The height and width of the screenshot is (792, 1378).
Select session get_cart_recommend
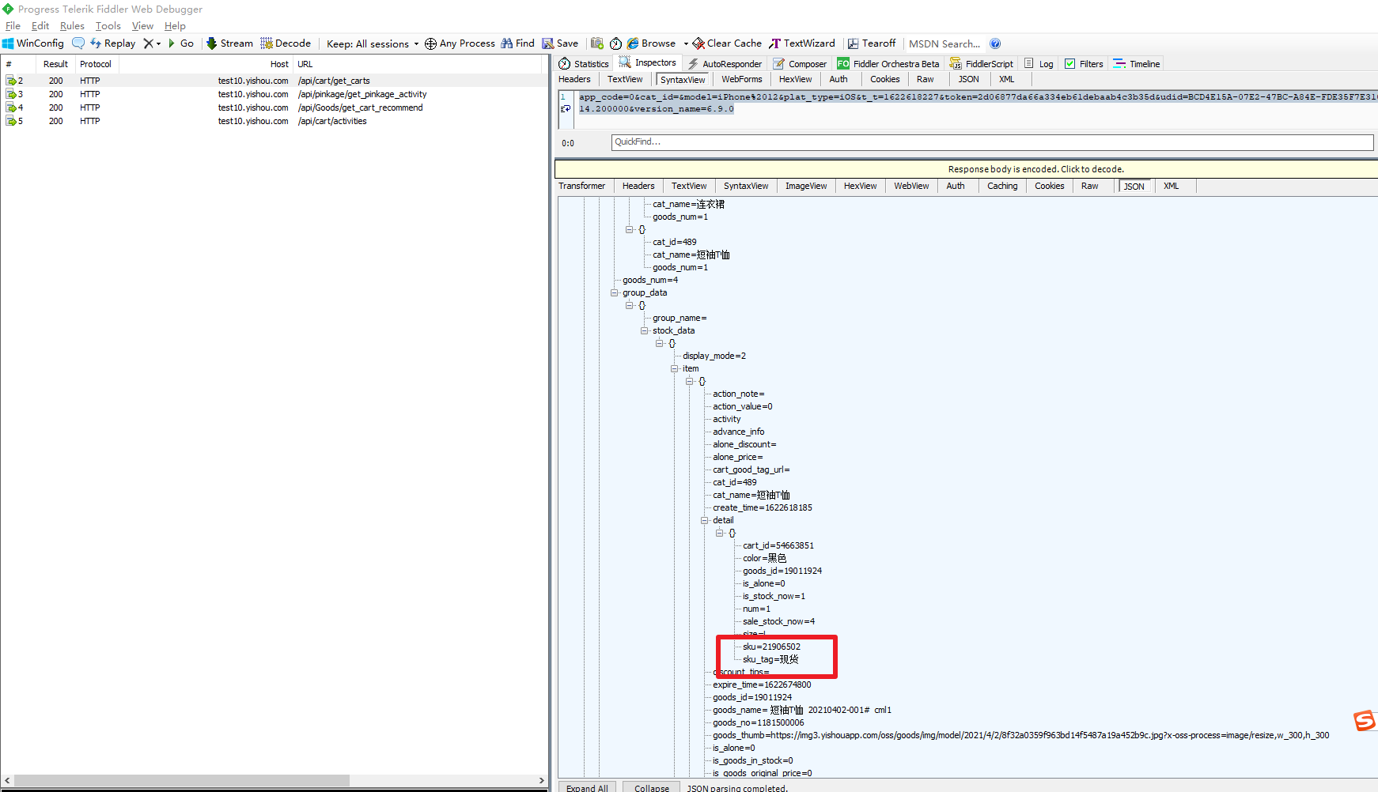(x=273, y=107)
